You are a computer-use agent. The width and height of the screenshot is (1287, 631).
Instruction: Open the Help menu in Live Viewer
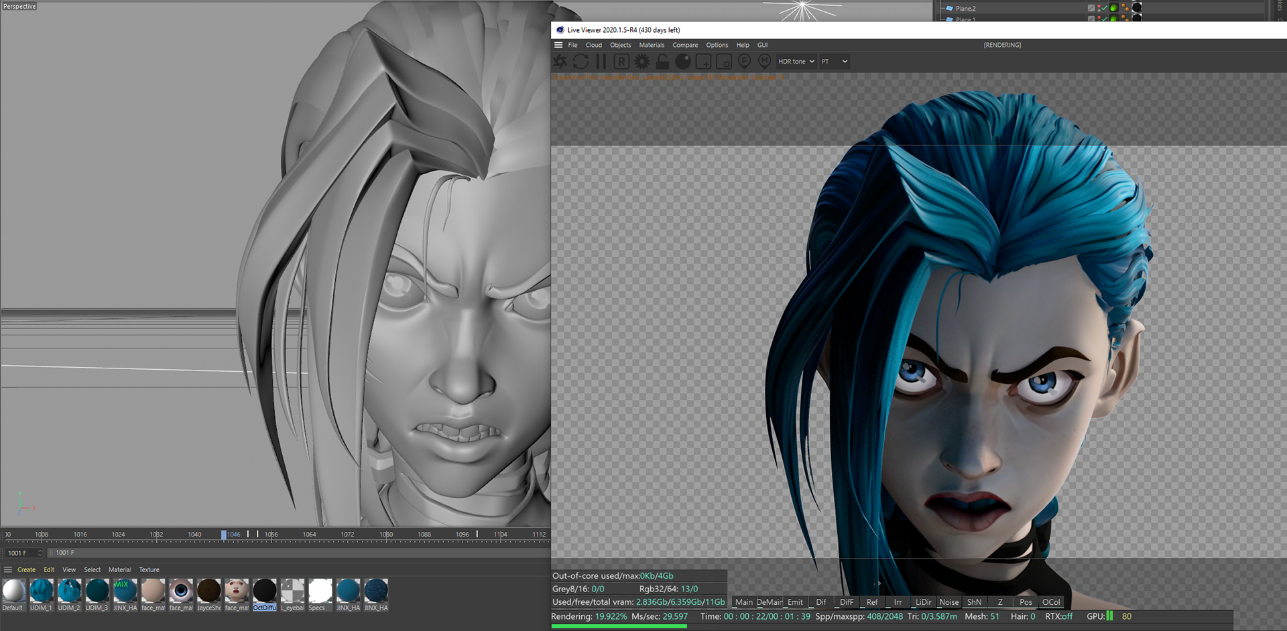pos(743,45)
